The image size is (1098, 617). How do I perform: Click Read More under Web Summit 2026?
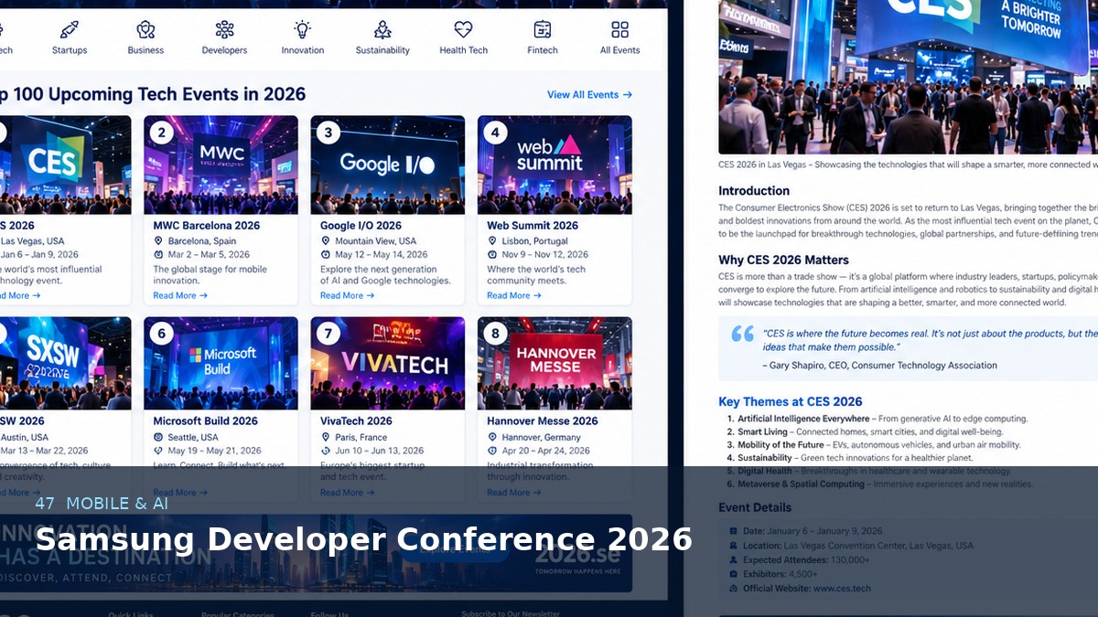pos(514,296)
